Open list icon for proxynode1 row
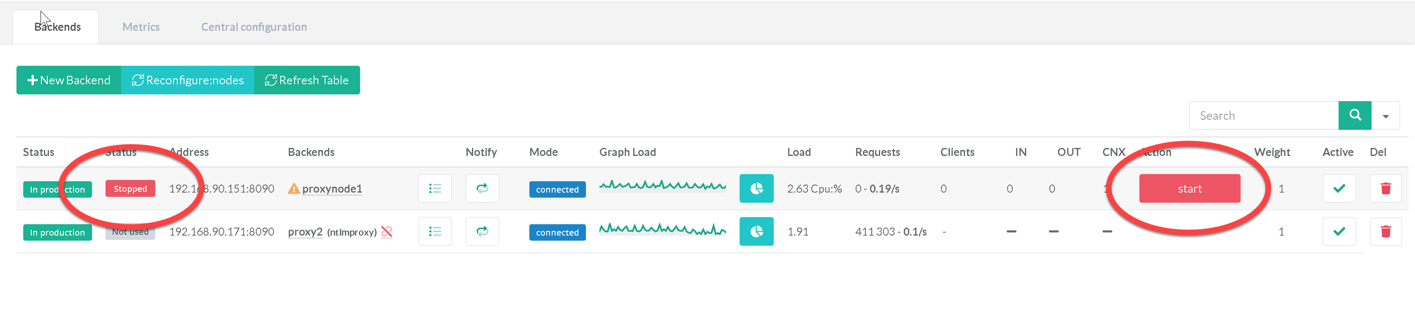 434,189
